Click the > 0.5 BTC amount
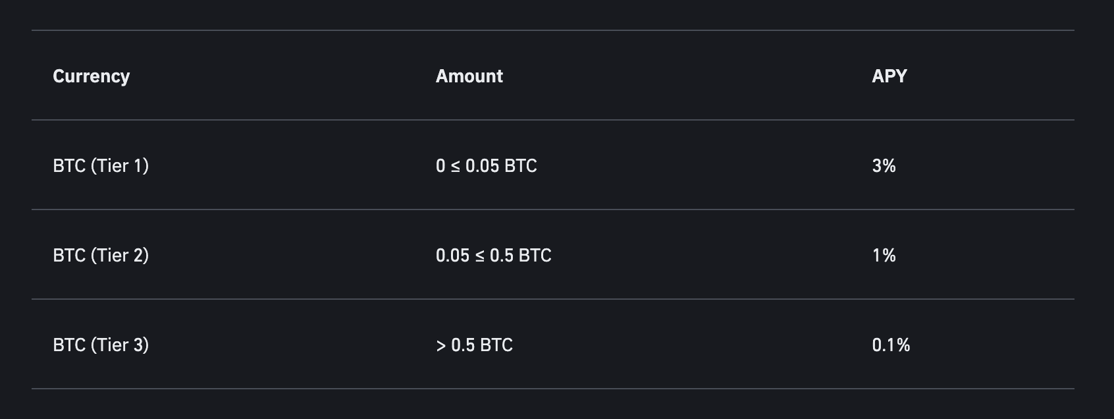The height and width of the screenshot is (419, 1114). tap(474, 345)
